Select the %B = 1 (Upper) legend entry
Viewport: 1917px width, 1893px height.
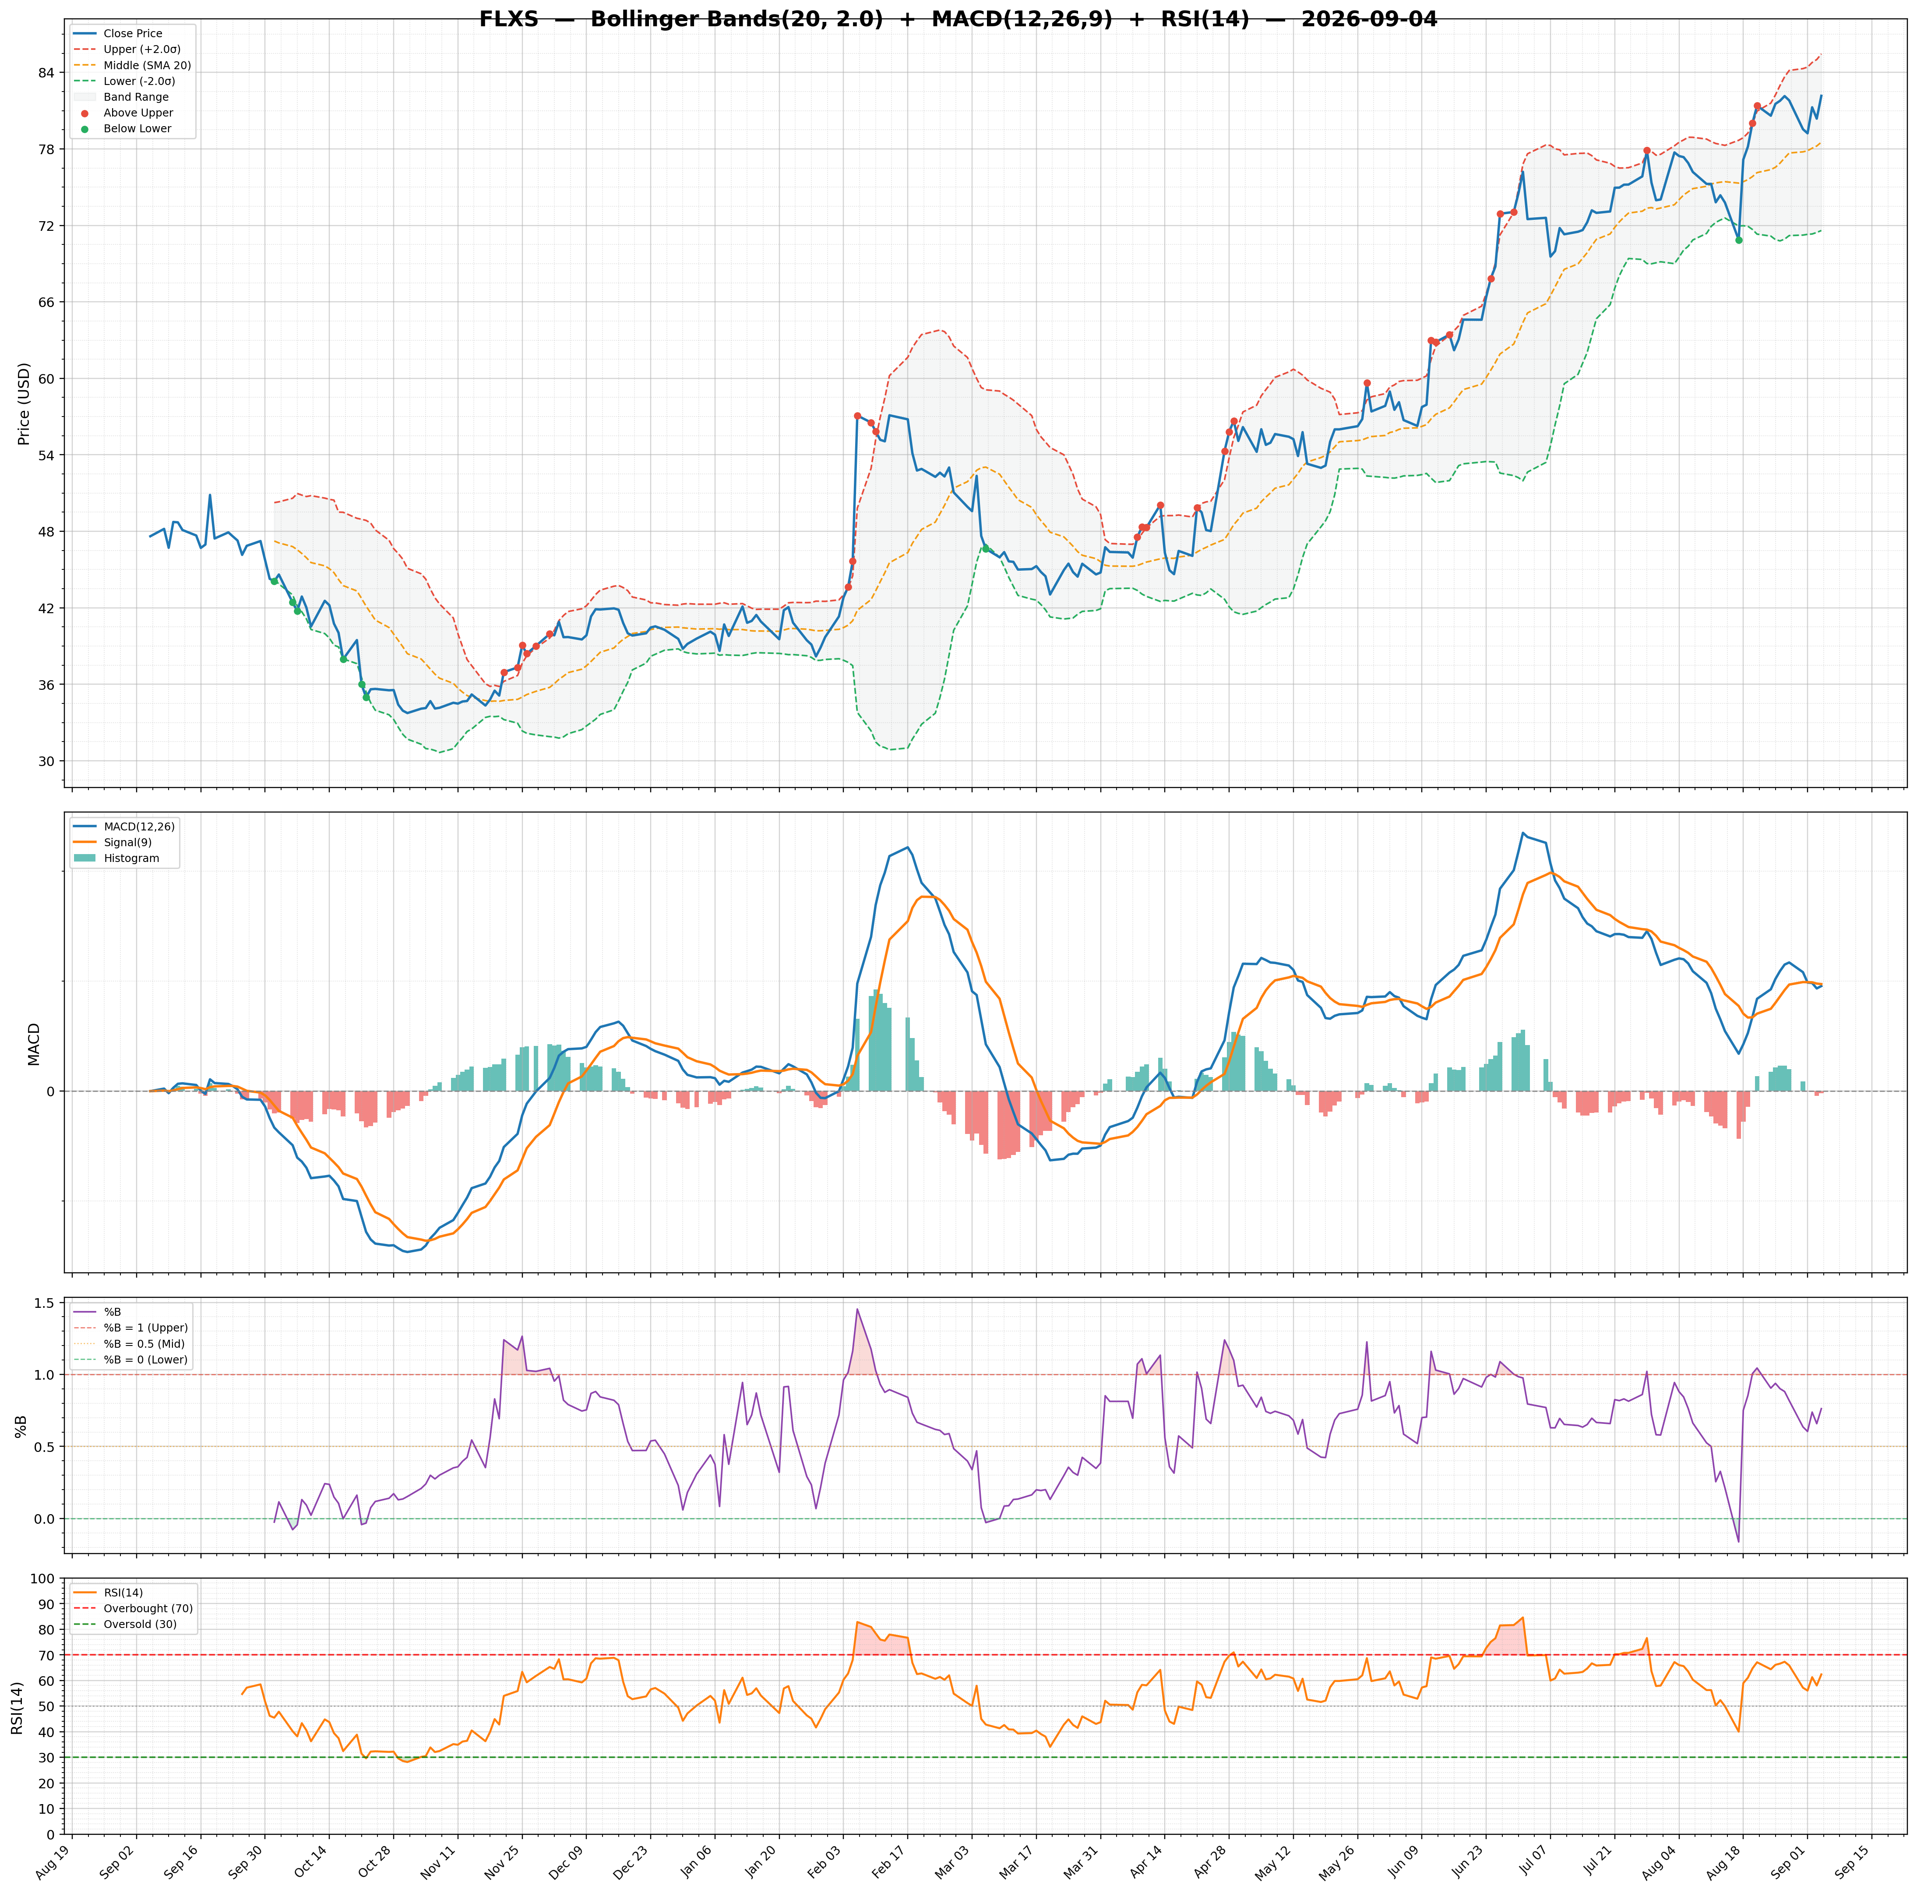(131, 1328)
